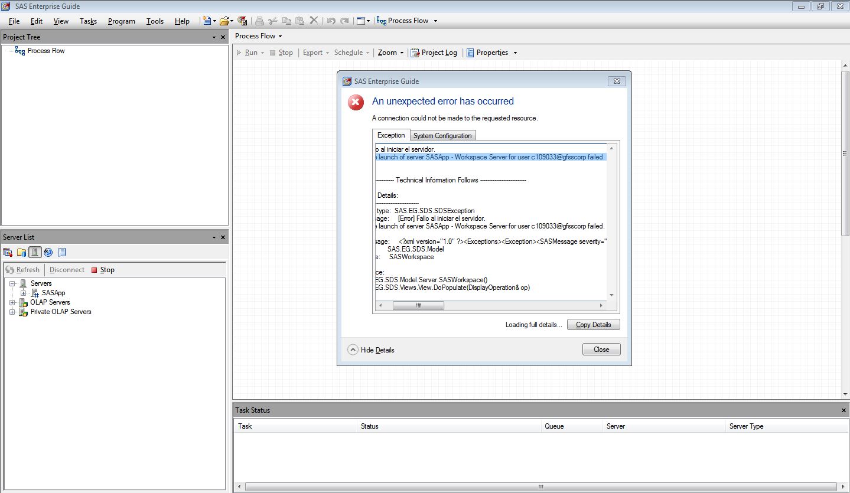Select Process Flow in Project Tree
The height and width of the screenshot is (493, 850).
pos(46,51)
